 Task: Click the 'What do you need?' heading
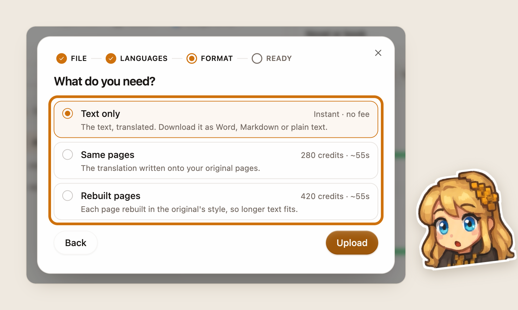click(x=105, y=81)
